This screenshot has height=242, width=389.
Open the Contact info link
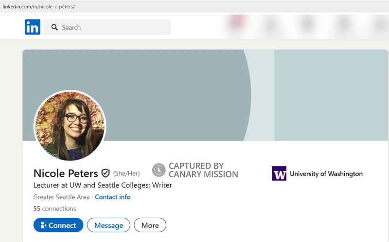click(x=113, y=197)
